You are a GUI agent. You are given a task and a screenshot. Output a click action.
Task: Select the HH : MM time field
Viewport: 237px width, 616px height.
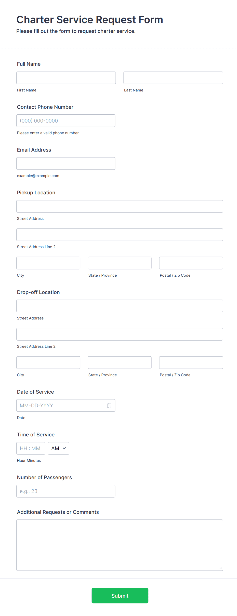pyautogui.click(x=31, y=448)
